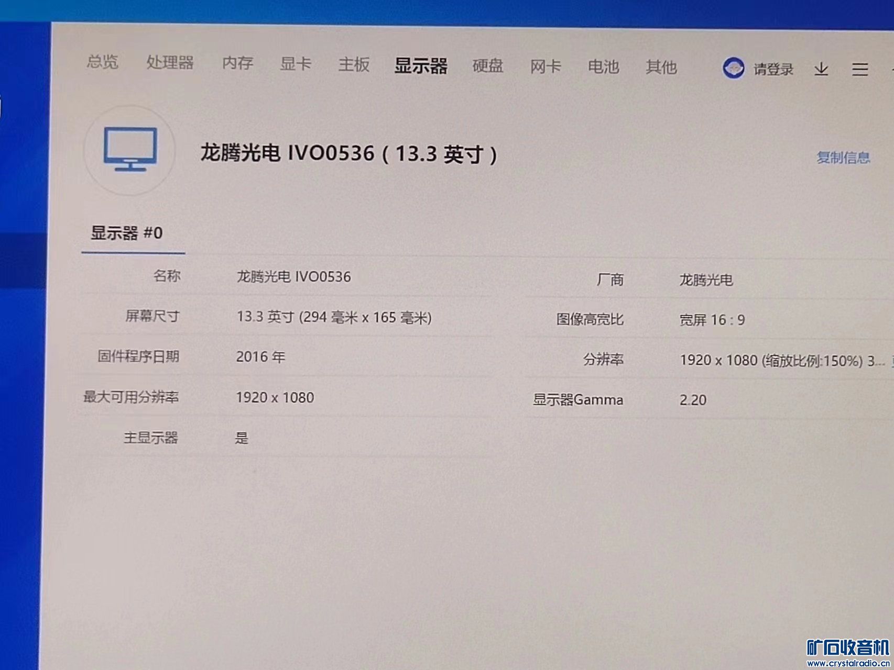Click the firmware date value 2016 年

[x=260, y=357]
